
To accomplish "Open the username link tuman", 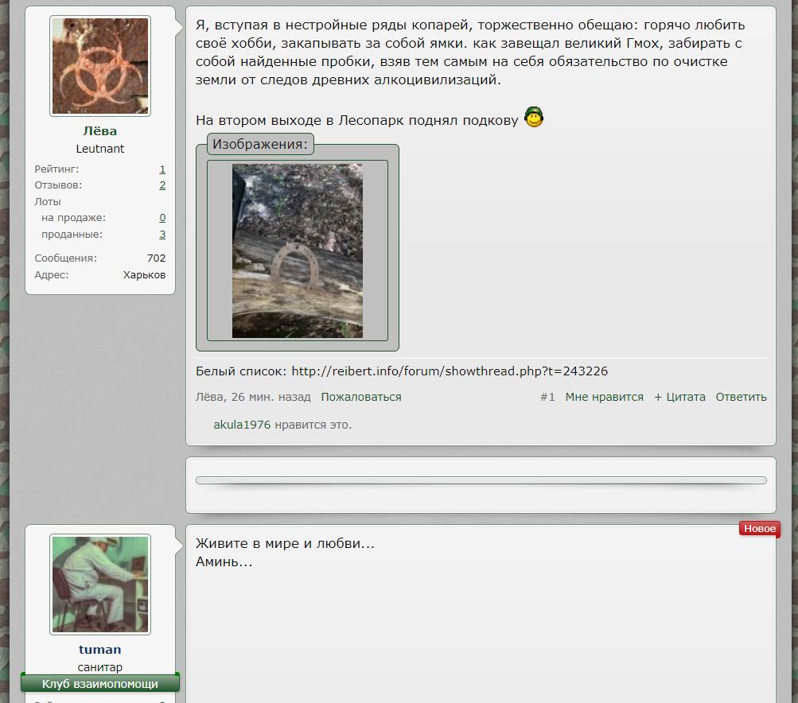I will click(99, 650).
